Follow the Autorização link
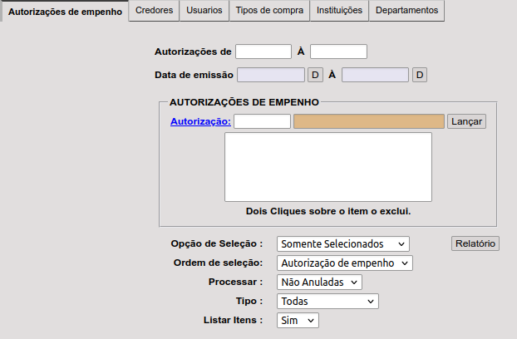Screen dimensions: 517x339 tap(200, 121)
